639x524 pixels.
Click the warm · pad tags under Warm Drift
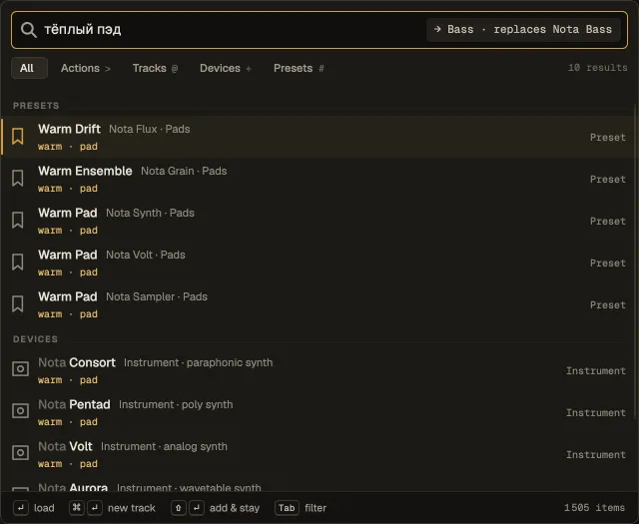[68, 147]
